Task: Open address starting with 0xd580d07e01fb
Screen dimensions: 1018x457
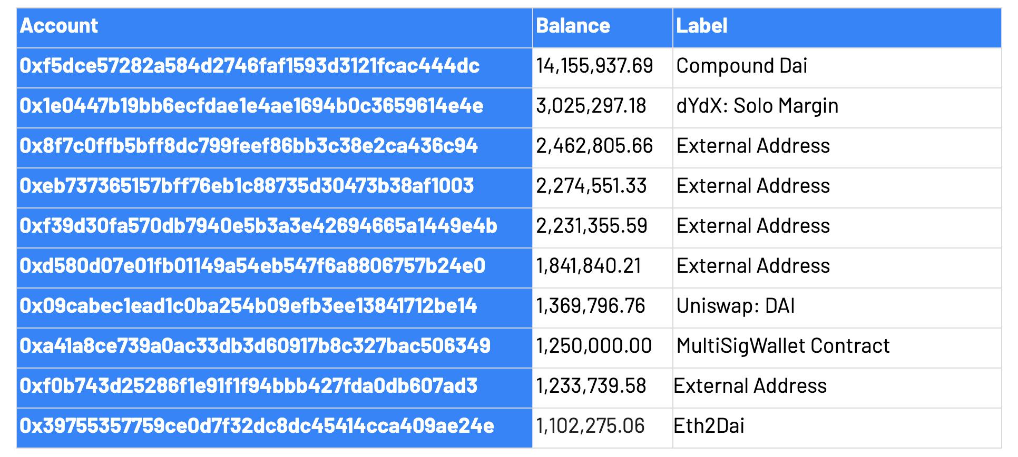Action: pos(252,266)
